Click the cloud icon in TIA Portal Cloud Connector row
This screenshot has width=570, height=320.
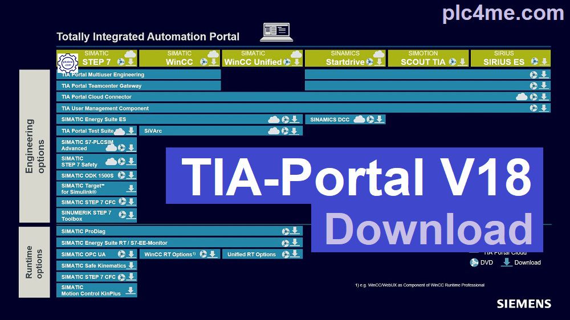pos(521,97)
